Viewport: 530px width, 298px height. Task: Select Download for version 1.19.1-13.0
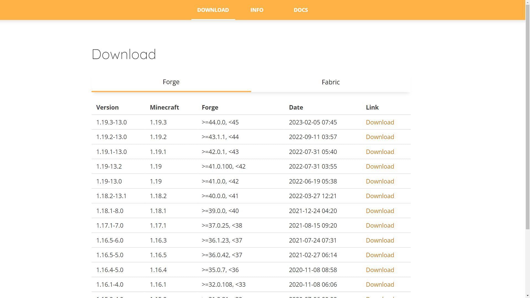click(x=380, y=151)
